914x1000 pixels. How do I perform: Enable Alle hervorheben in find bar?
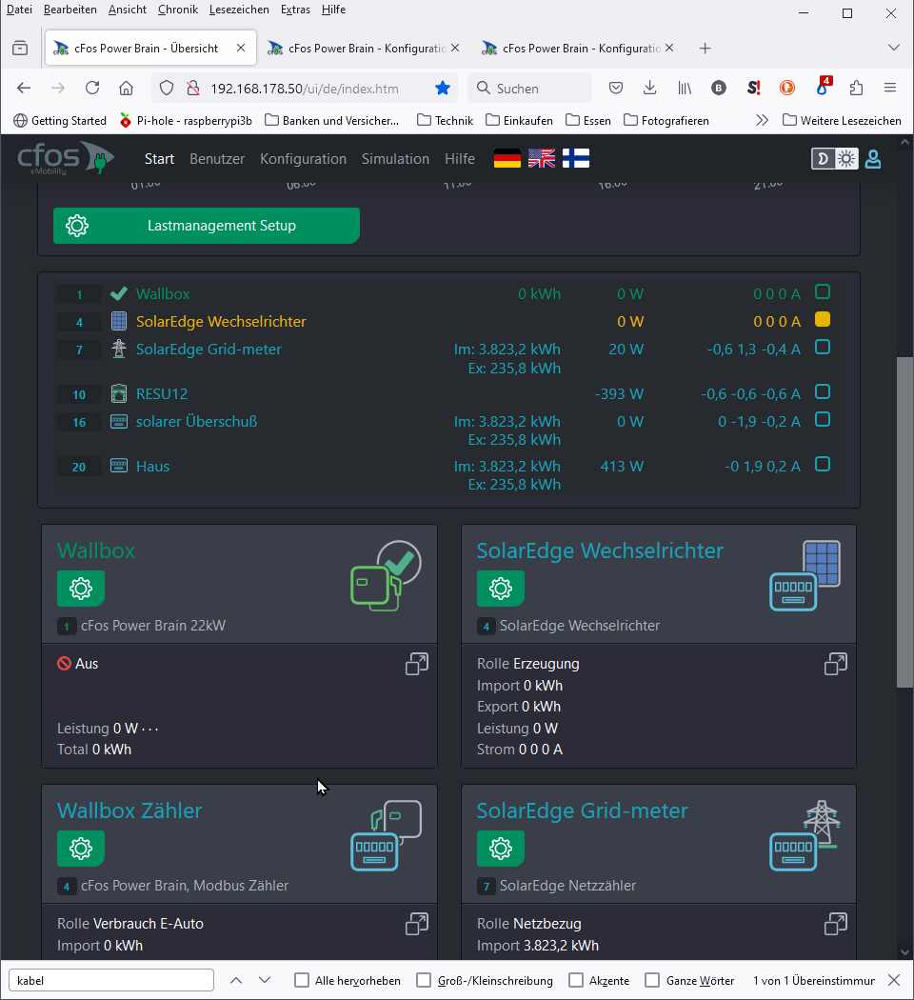point(302,980)
